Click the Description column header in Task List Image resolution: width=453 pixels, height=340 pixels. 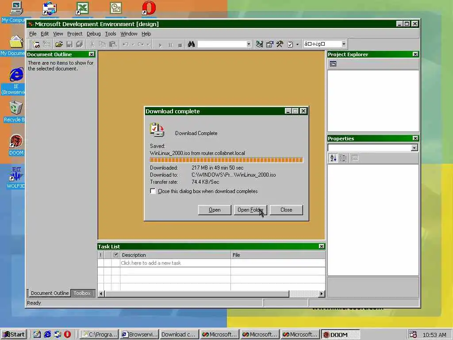pos(175,255)
